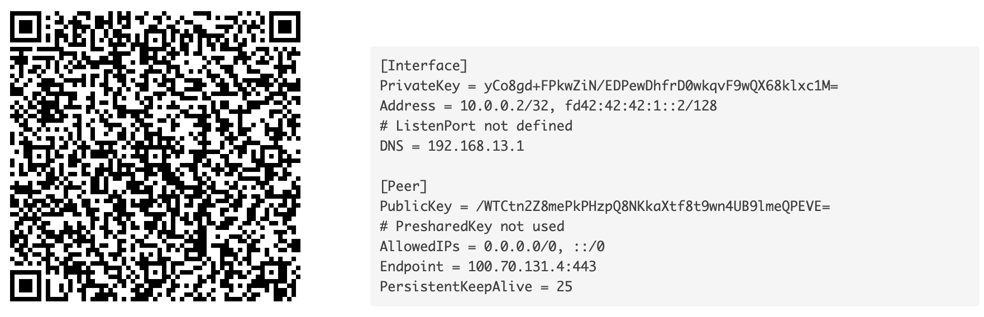
Task: Click the AllowedIPs label
Action: click(x=419, y=247)
